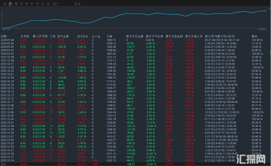Click holding time 62:21:44 | 62:21:44 | 62:21:44
Image resolution: width=271 pixels, height=166 pixels.
222,40
